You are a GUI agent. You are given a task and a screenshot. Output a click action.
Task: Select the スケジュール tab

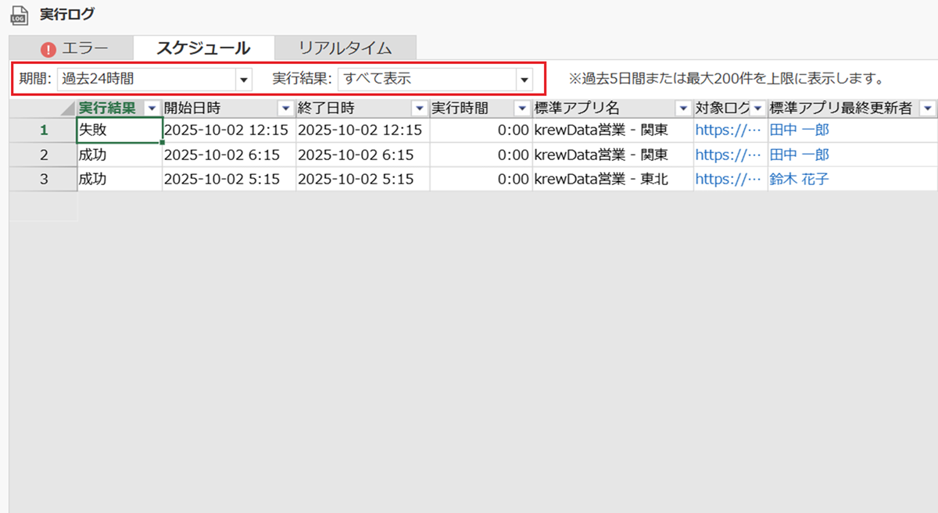(203, 48)
